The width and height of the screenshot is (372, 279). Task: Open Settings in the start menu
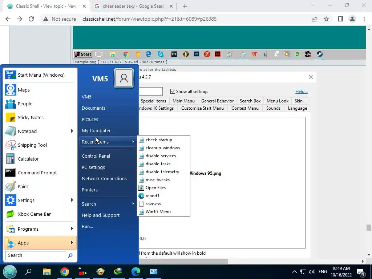pos(40,200)
